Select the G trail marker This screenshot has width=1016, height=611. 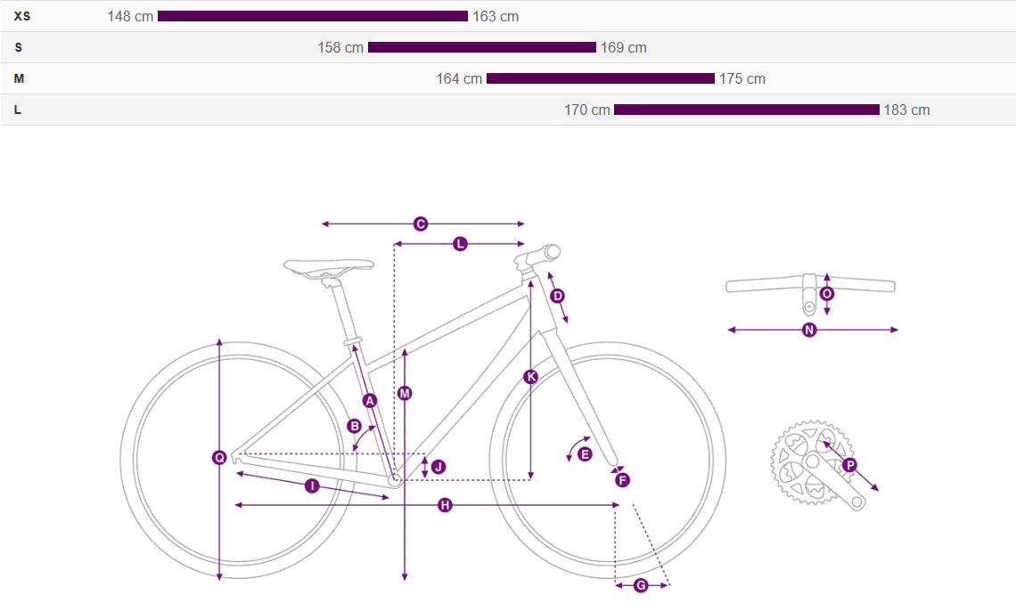641,585
